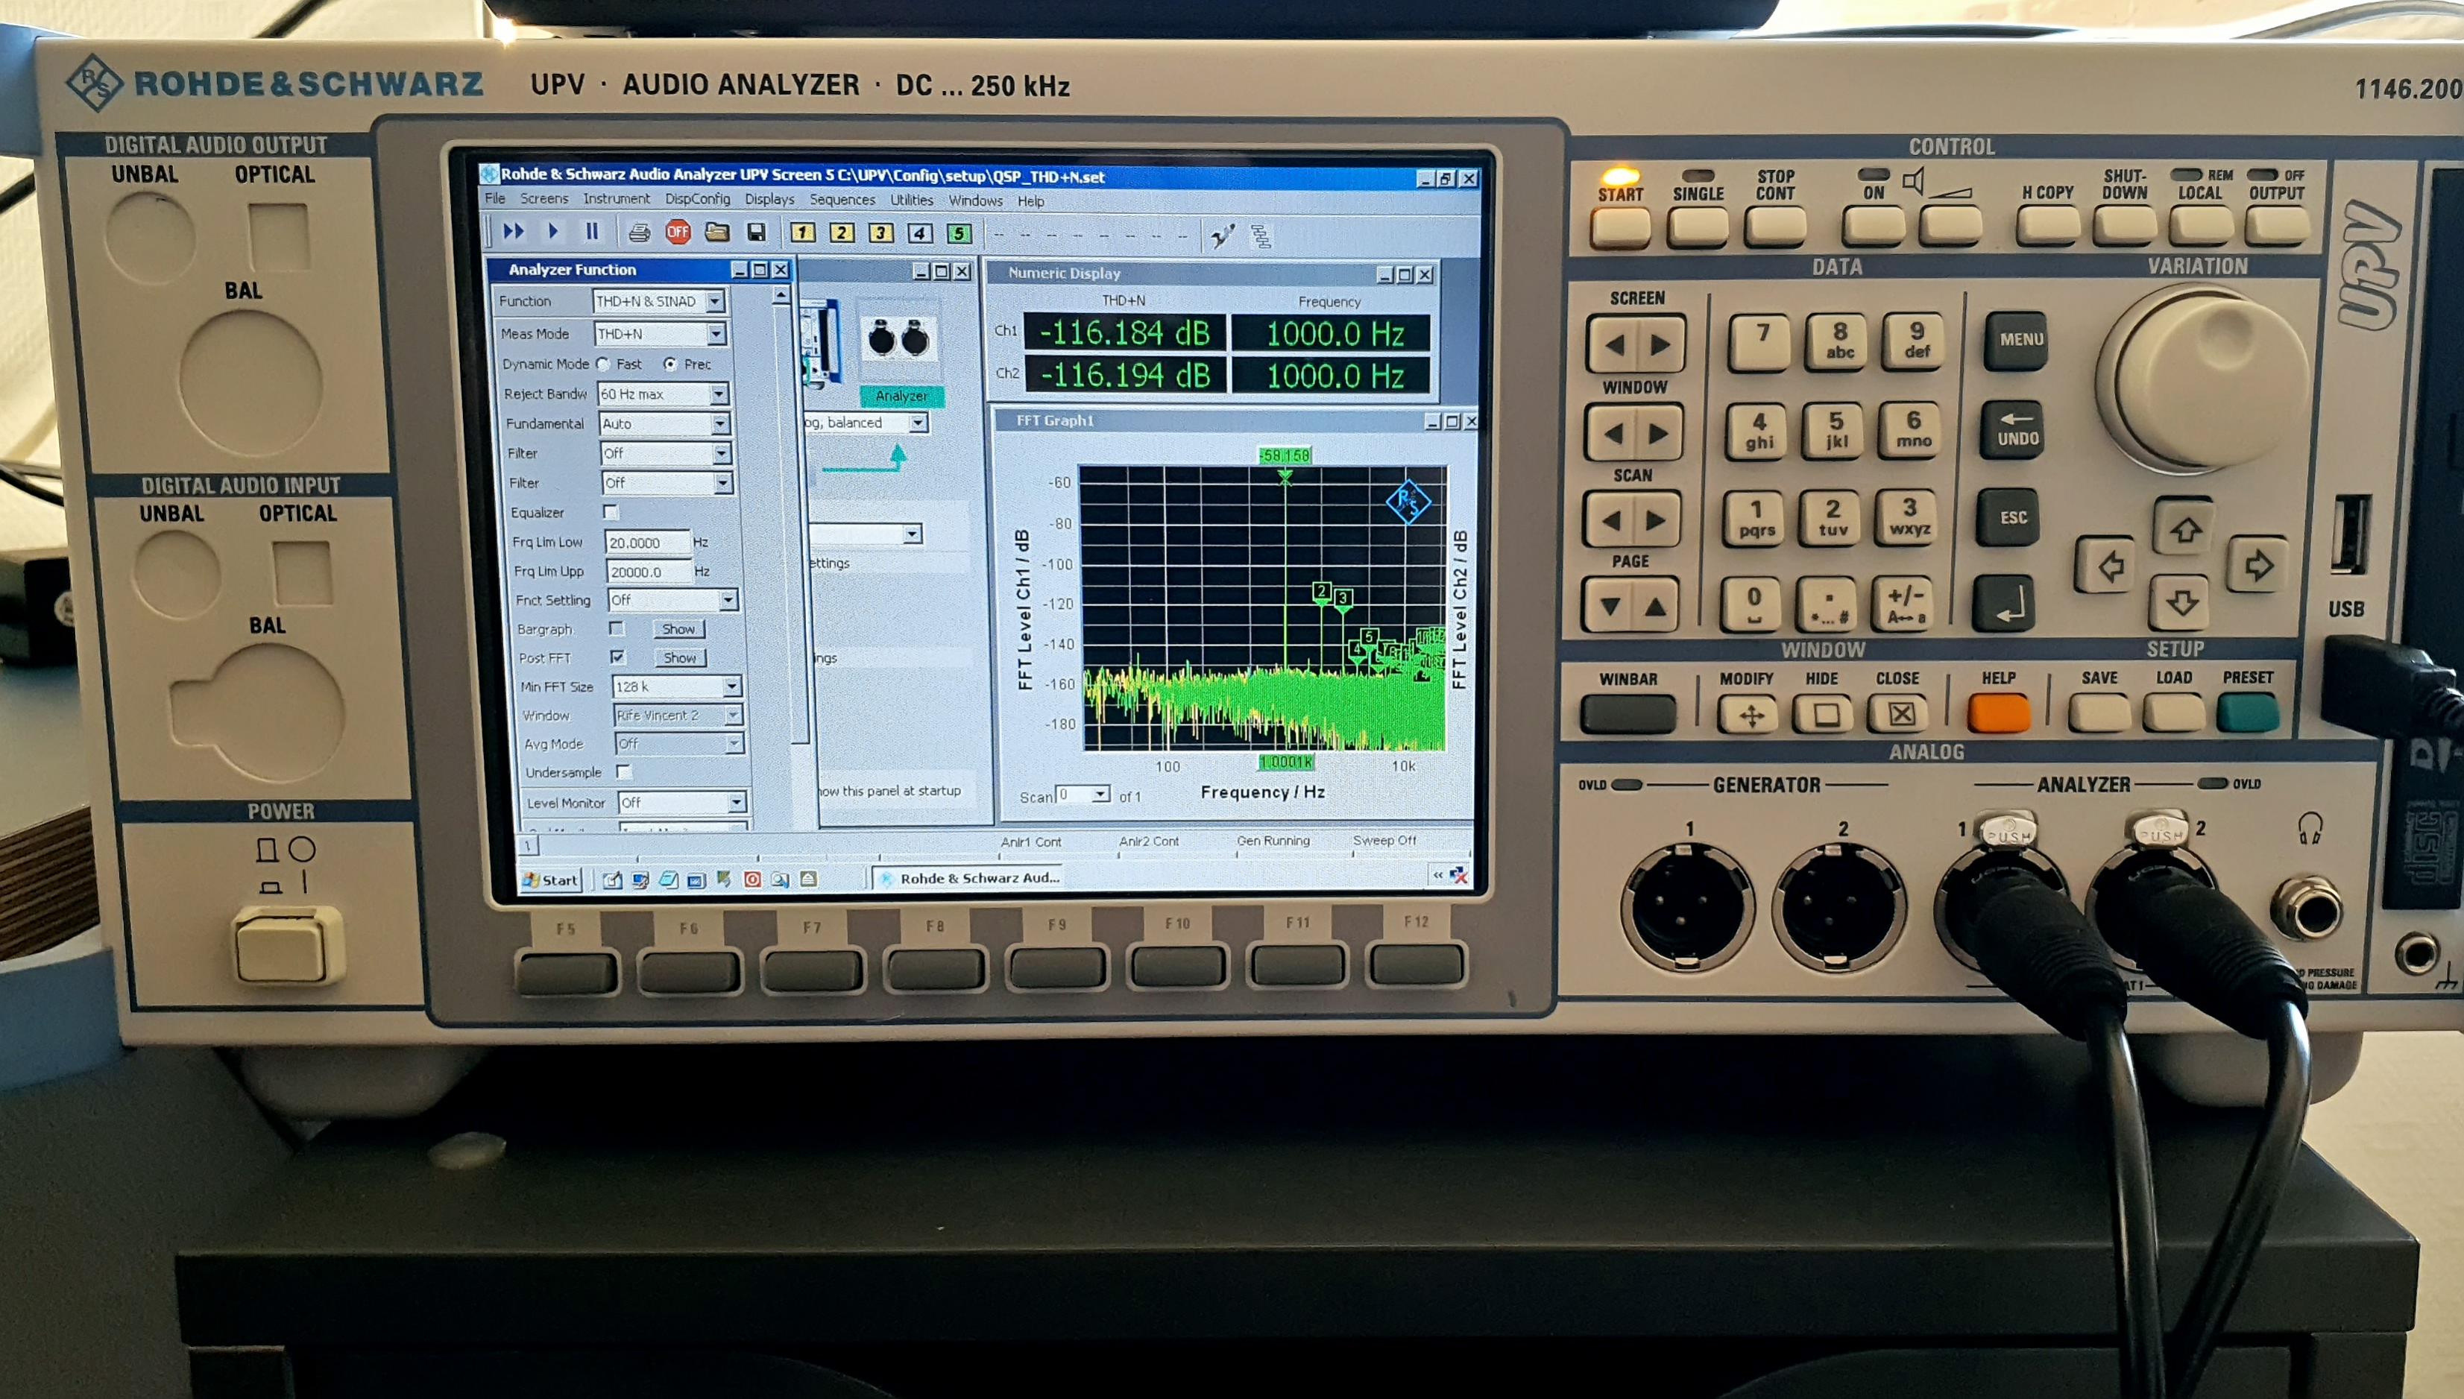Click the magnifier quick launch taskbar icon

(781, 878)
